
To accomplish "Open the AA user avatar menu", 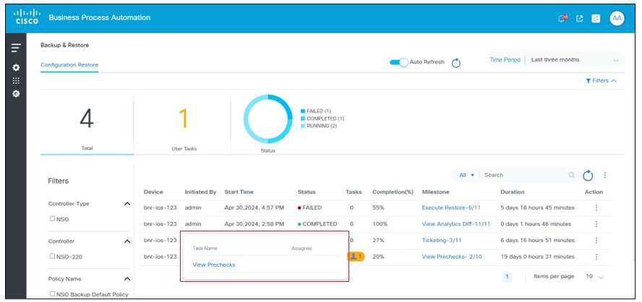I will 617,18.
